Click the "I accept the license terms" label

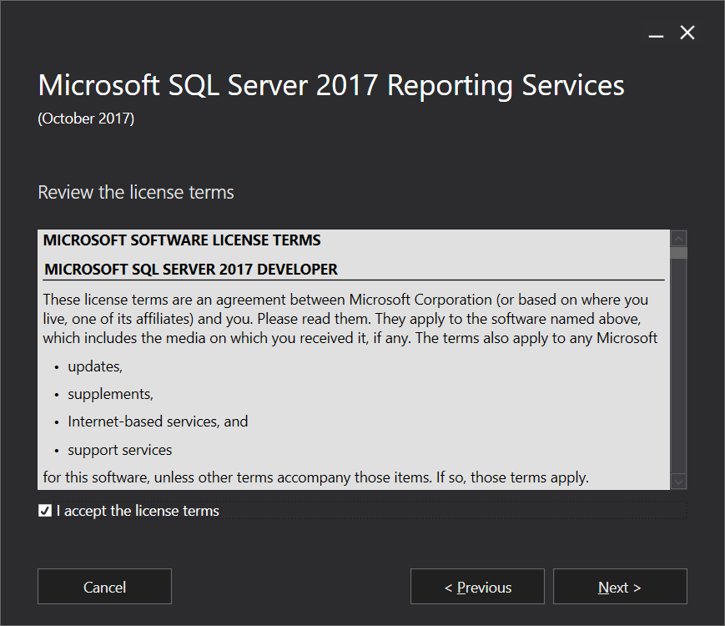(x=138, y=511)
